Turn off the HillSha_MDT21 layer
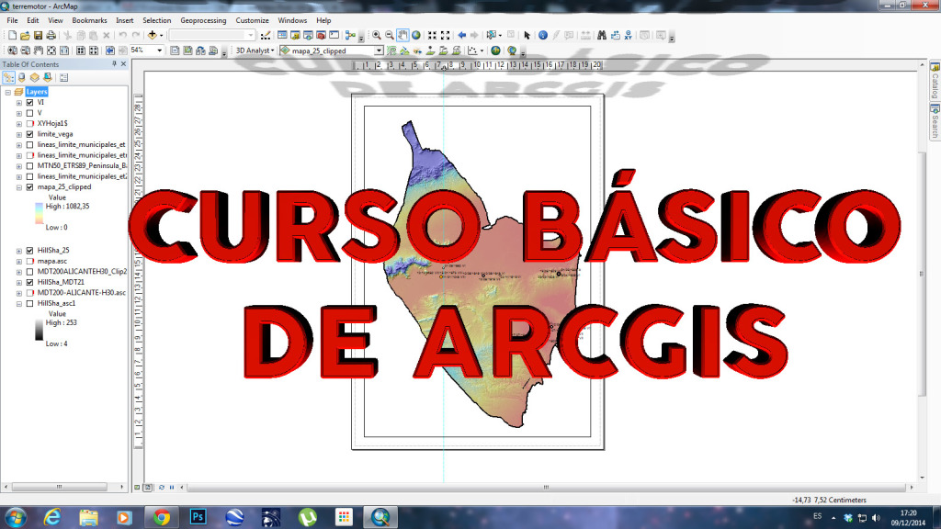941x529 pixels. click(x=29, y=282)
